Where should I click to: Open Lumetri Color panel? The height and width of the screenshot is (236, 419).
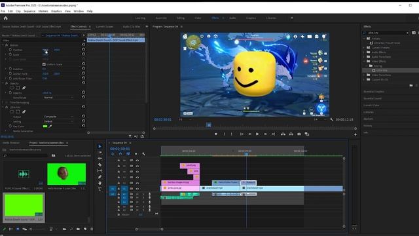point(371,105)
